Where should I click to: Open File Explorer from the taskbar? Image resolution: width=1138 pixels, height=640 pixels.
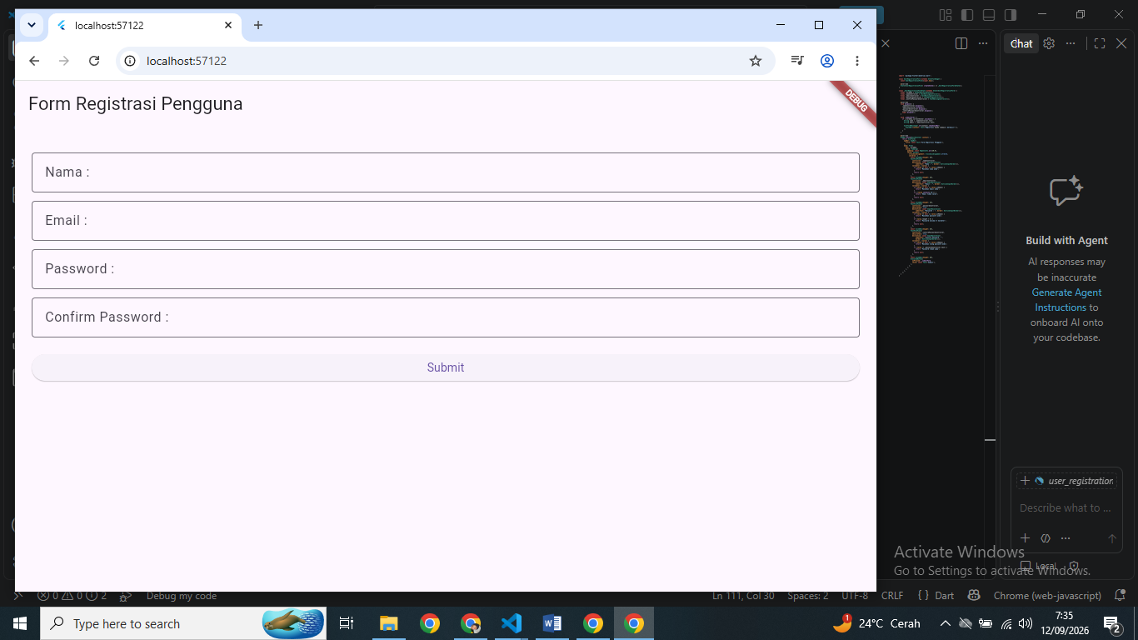(389, 623)
